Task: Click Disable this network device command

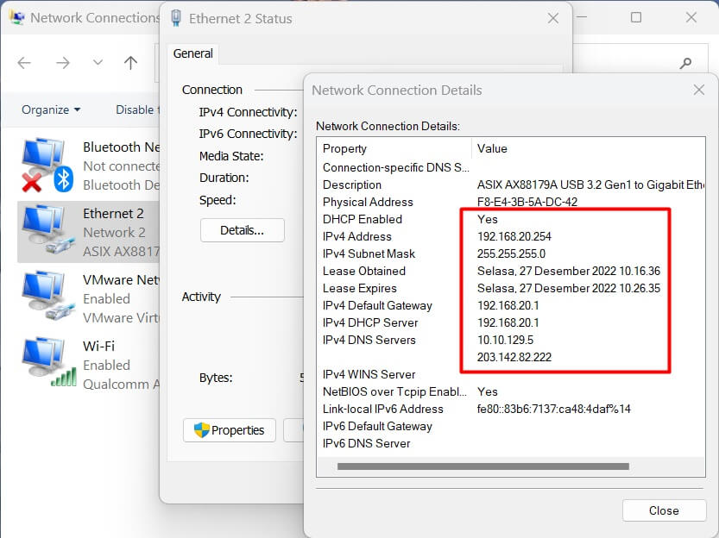Action: [136, 109]
